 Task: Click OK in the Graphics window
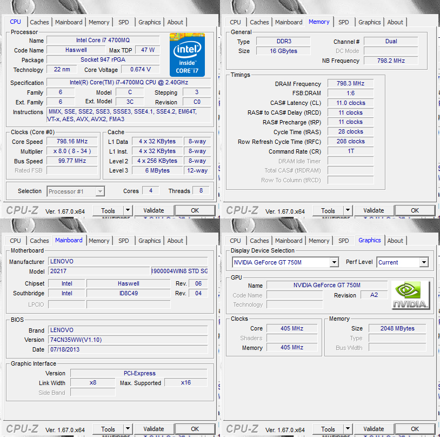point(415,429)
